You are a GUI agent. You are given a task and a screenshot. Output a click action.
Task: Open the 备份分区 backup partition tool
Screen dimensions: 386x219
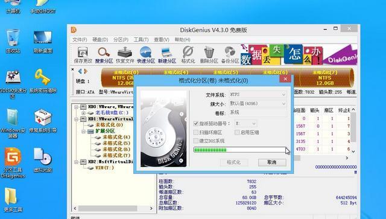click(230, 55)
